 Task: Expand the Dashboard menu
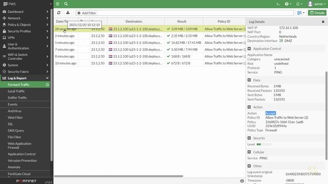(25, 12)
